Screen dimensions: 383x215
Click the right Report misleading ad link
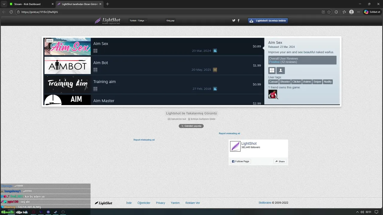(x=229, y=133)
